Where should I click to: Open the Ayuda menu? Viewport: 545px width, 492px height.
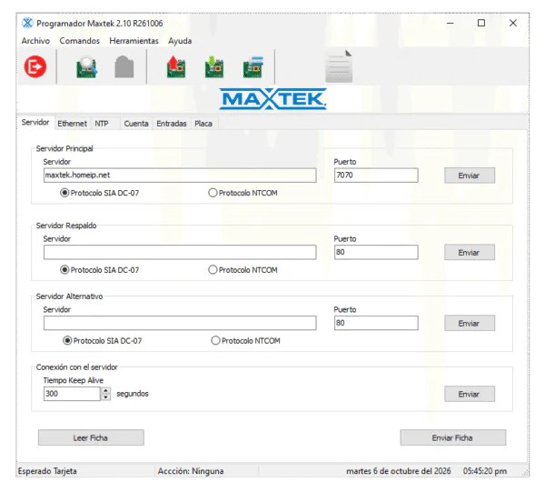180,41
